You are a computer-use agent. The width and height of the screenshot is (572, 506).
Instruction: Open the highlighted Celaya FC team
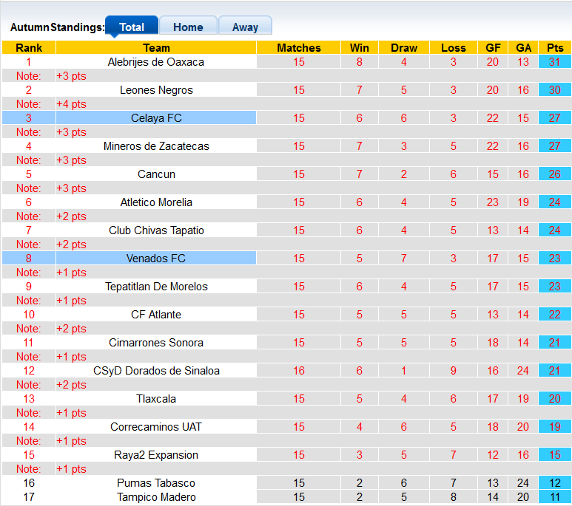point(156,118)
